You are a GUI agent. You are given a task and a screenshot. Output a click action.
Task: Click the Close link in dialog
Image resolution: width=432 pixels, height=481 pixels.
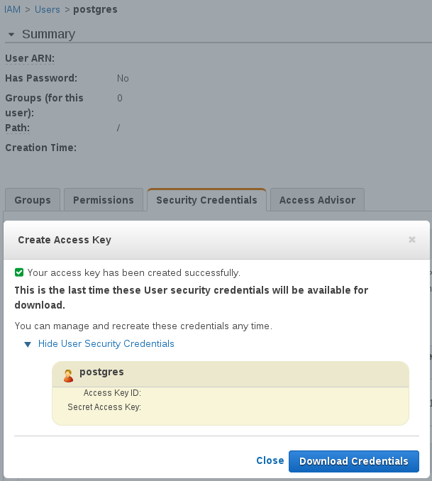(270, 461)
